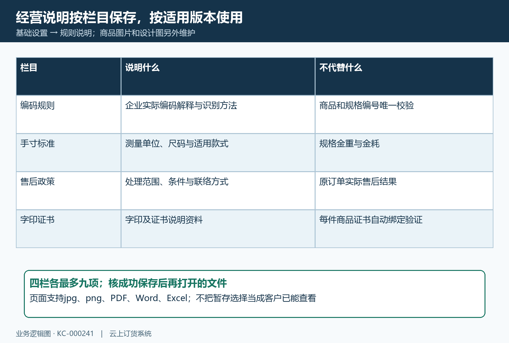Click the 处理范围、条件与联络方式 cell
The width and height of the screenshot is (509, 343).
coord(218,191)
